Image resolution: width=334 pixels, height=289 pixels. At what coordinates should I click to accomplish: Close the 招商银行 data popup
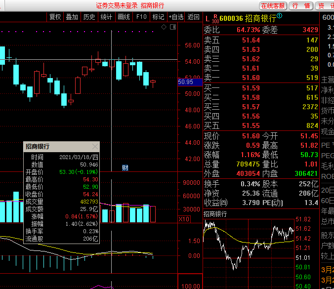tap(95, 147)
